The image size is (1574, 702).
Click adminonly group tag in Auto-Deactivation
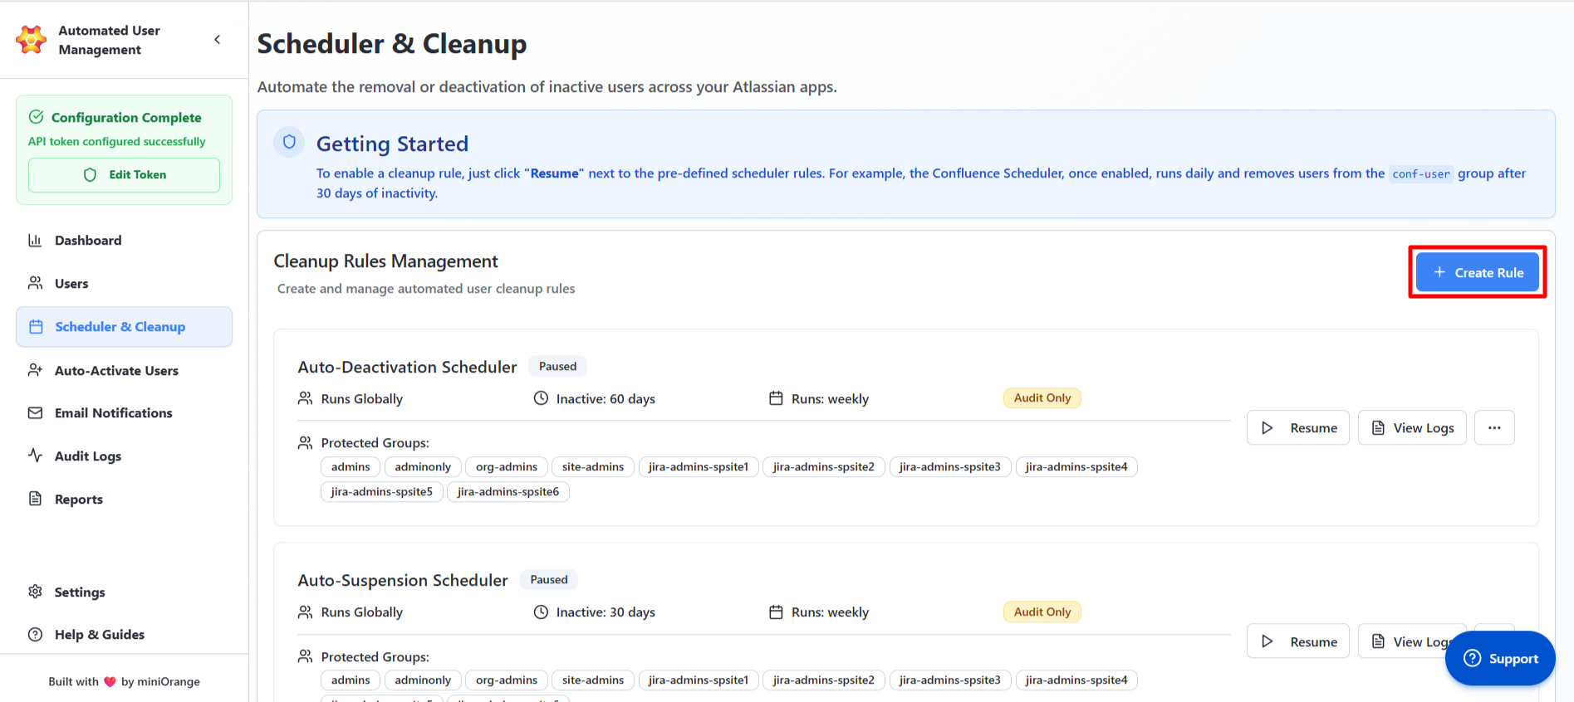point(423,467)
